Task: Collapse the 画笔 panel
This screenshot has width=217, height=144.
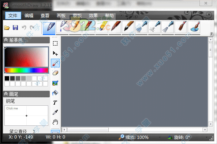Action: (x=6, y=94)
